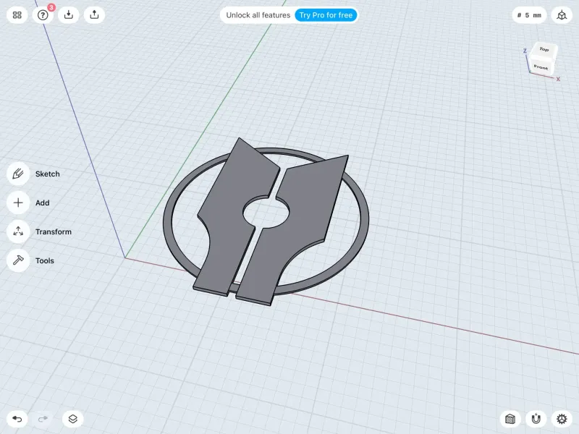Viewport: 579px width, 434px height.
Task: Click the Unlock all features text
Action: [258, 15]
